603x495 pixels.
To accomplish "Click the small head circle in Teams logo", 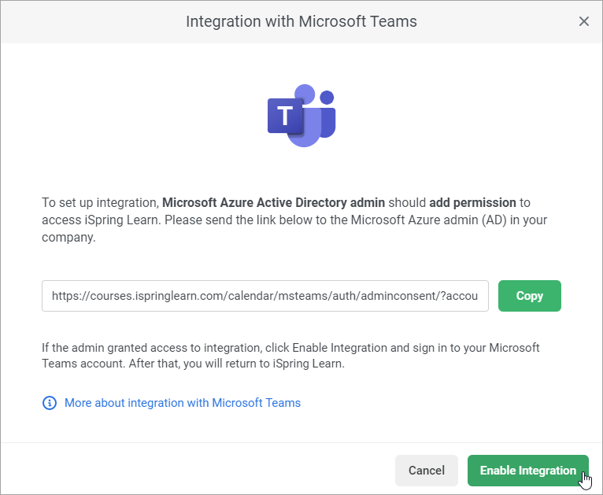I will (x=327, y=97).
